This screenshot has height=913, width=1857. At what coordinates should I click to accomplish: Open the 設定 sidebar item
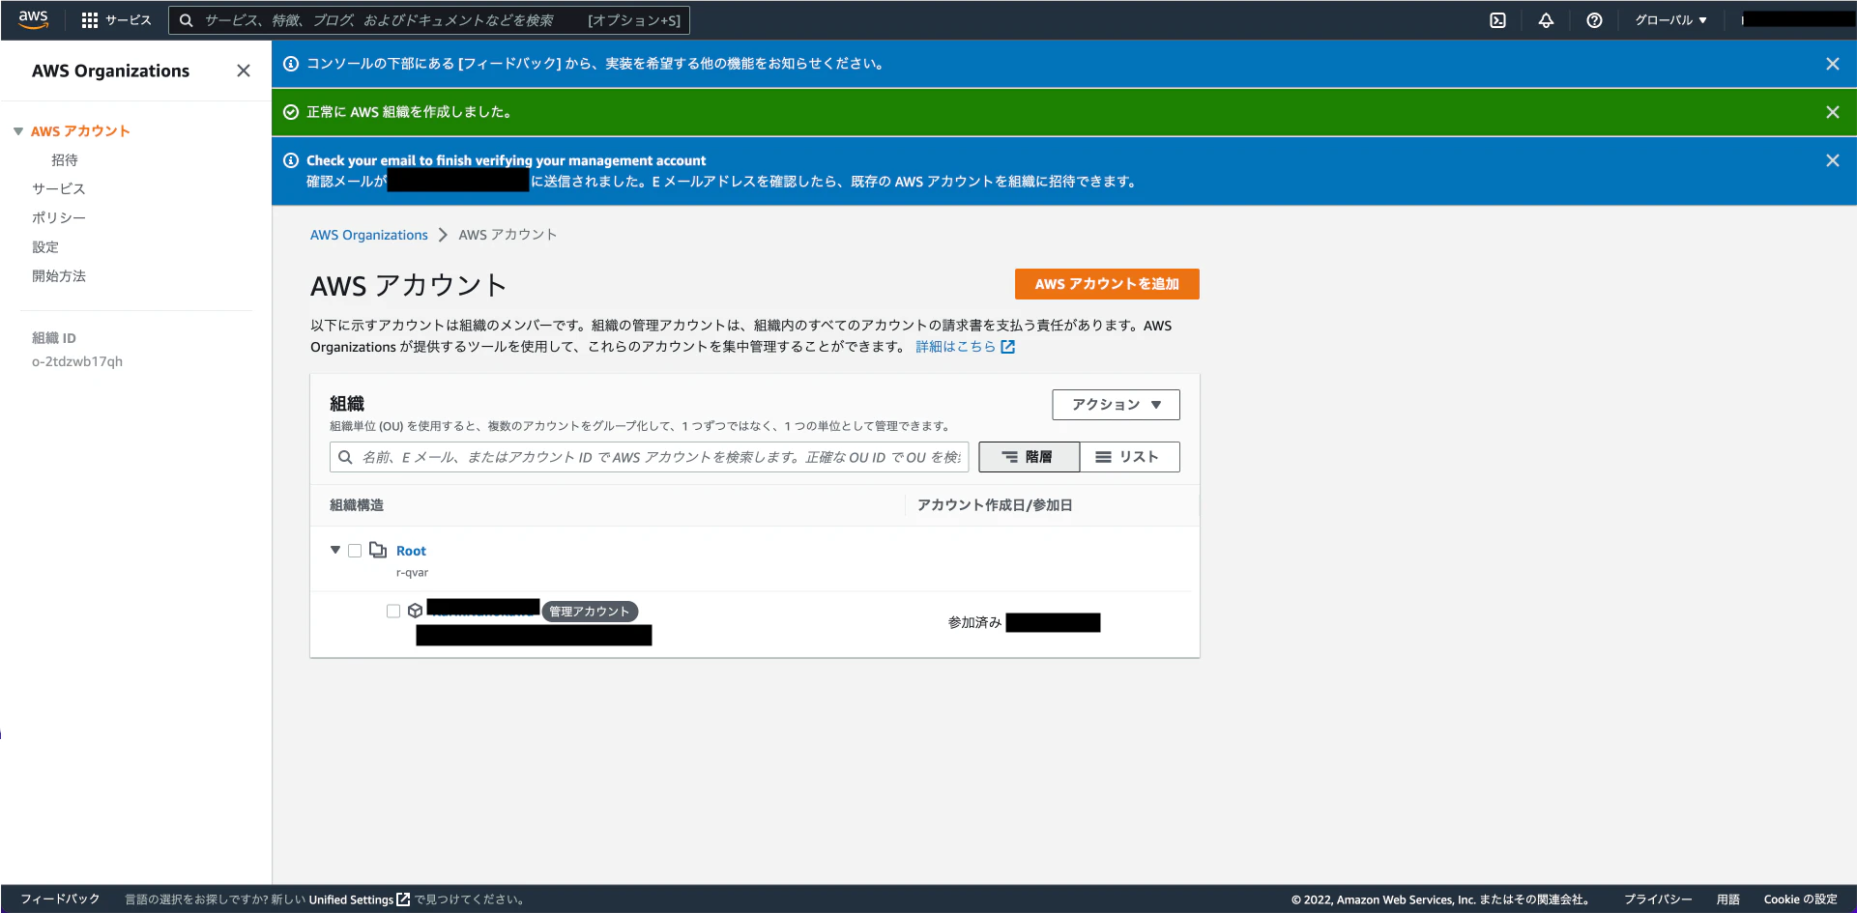(x=45, y=247)
